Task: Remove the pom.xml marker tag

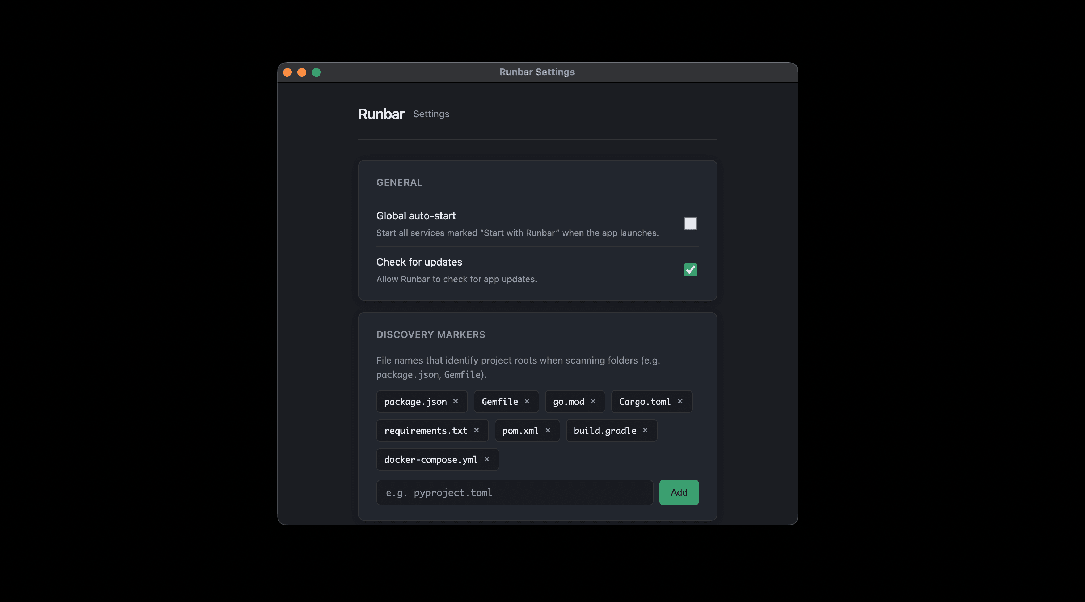Action: click(x=548, y=430)
